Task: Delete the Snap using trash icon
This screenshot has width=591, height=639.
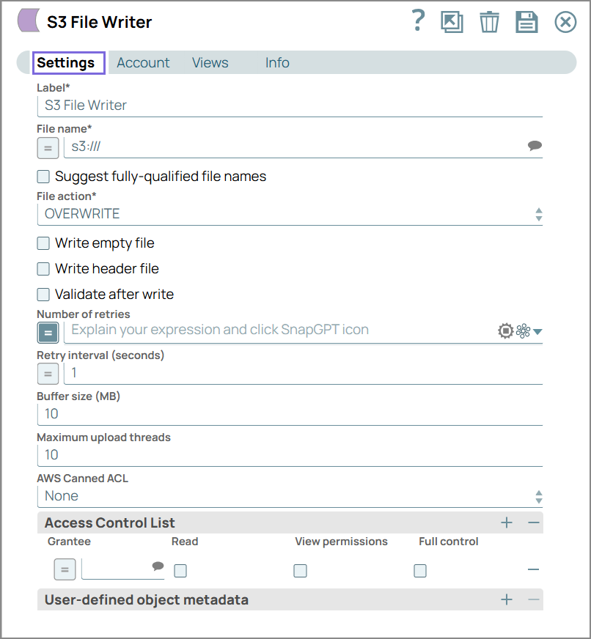Action: click(489, 22)
